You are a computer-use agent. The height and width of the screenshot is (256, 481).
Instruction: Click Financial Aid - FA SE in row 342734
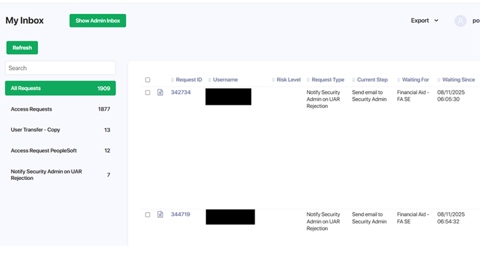(413, 96)
